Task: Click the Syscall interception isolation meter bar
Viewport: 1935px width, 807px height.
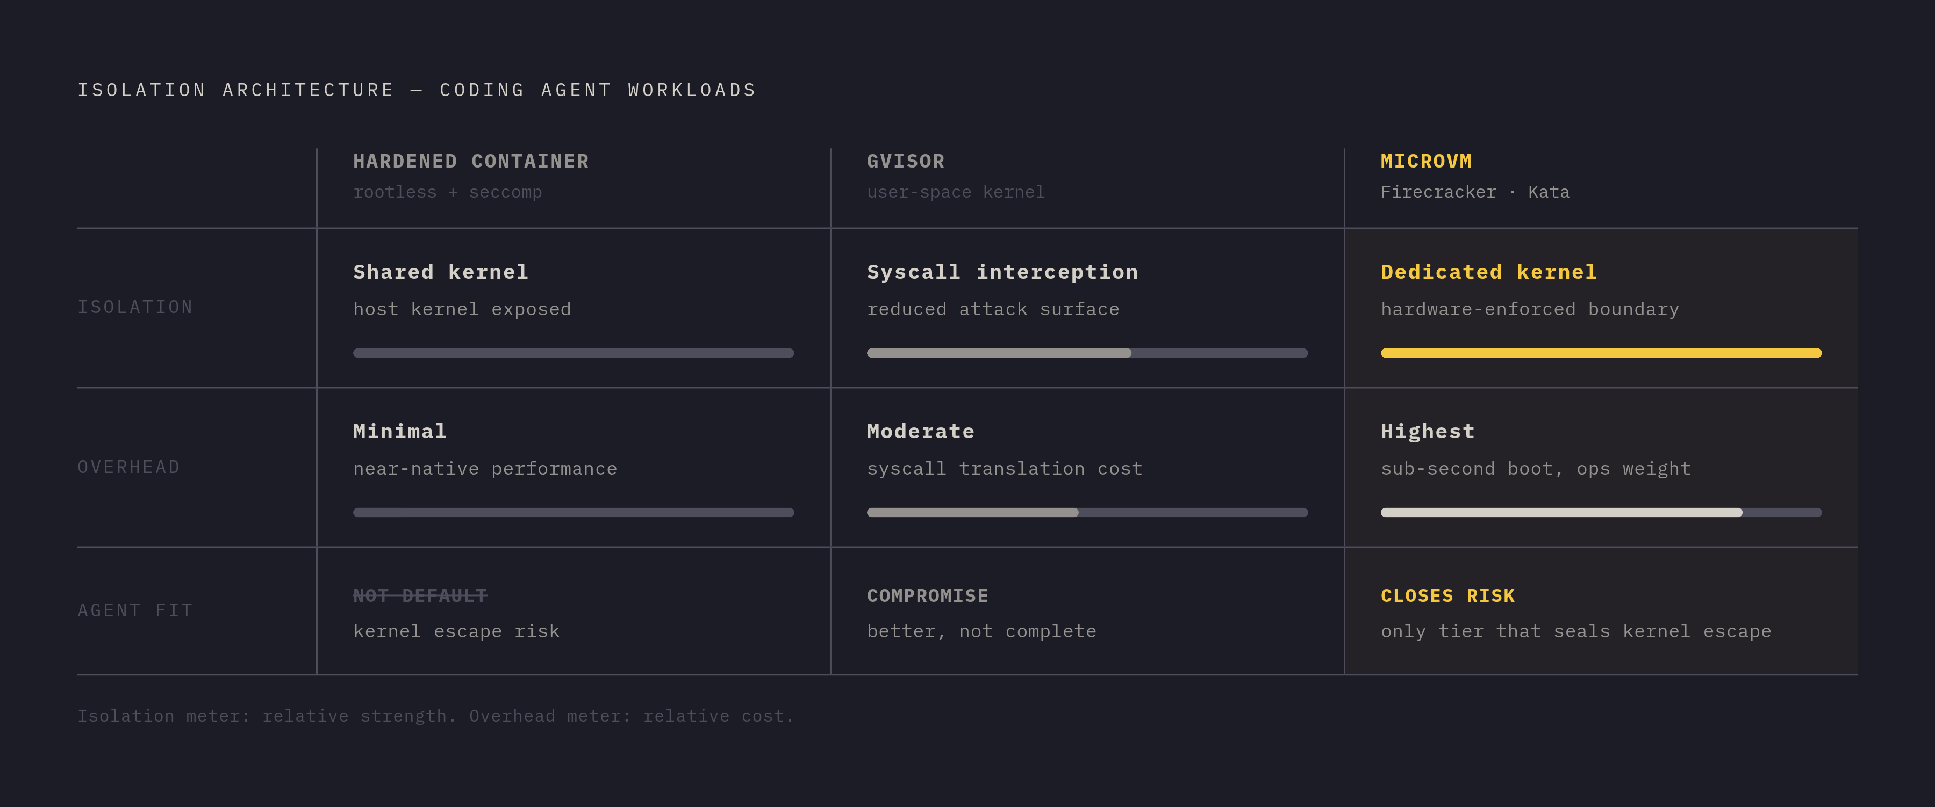Action: 1087,353
